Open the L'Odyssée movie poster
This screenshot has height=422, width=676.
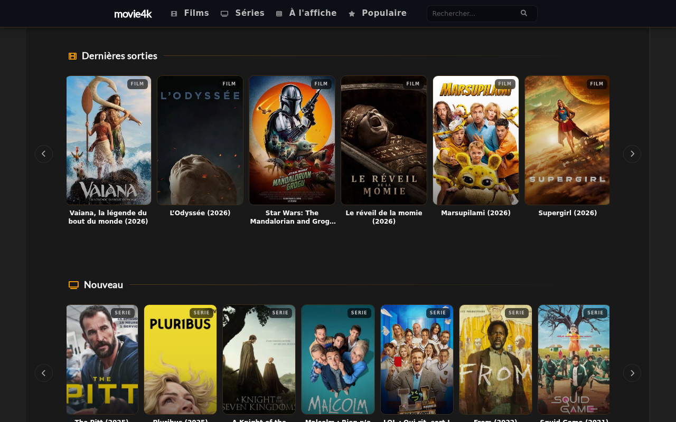click(200, 140)
